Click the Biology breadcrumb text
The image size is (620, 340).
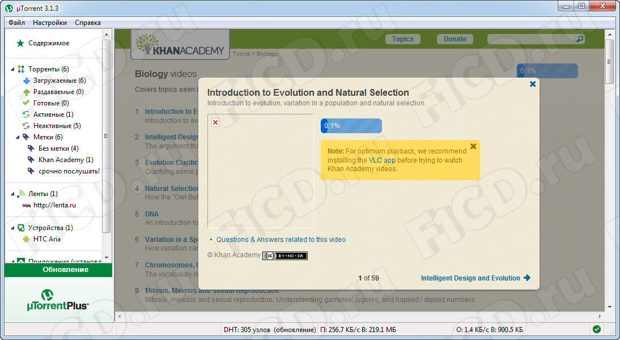pyautogui.click(x=267, y=54)
